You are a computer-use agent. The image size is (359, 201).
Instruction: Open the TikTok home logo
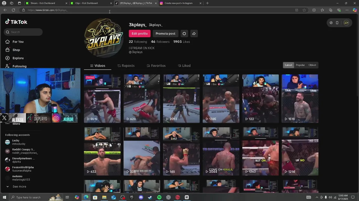click(x=16, y=22)
